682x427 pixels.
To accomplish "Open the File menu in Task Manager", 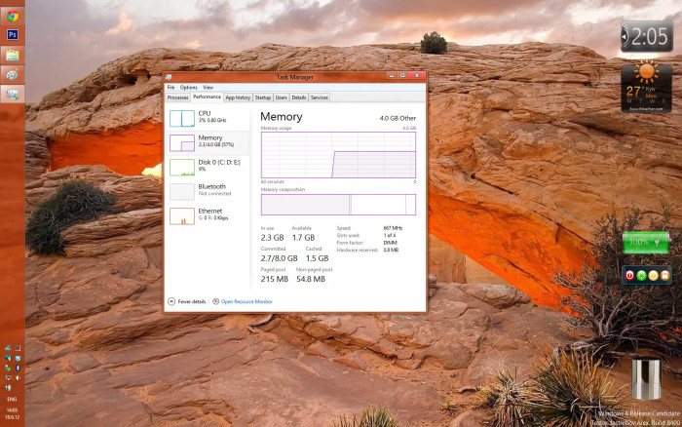I will (x=170, y=88).
